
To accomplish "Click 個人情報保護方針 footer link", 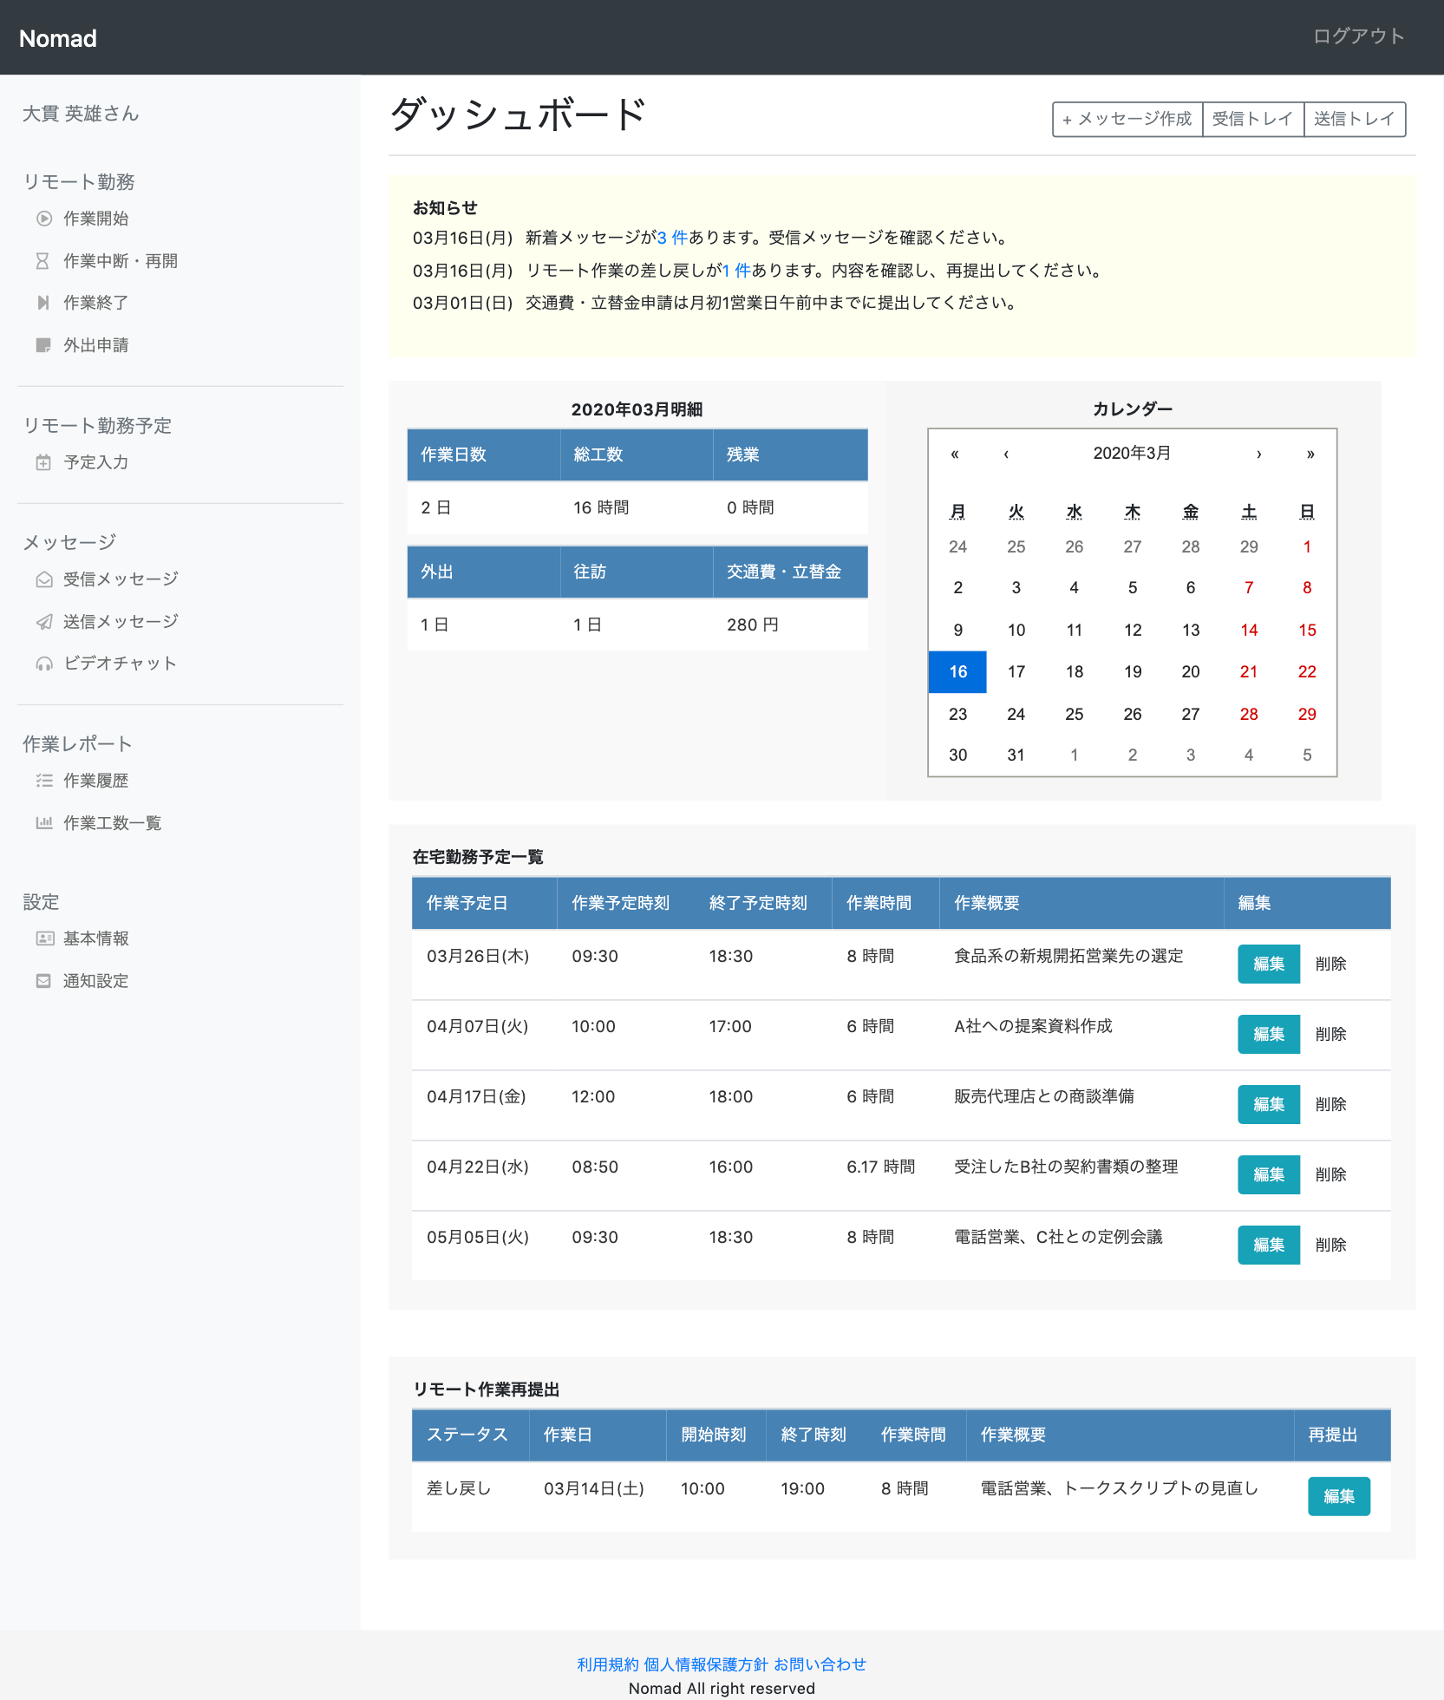I will pos(706,1664).
